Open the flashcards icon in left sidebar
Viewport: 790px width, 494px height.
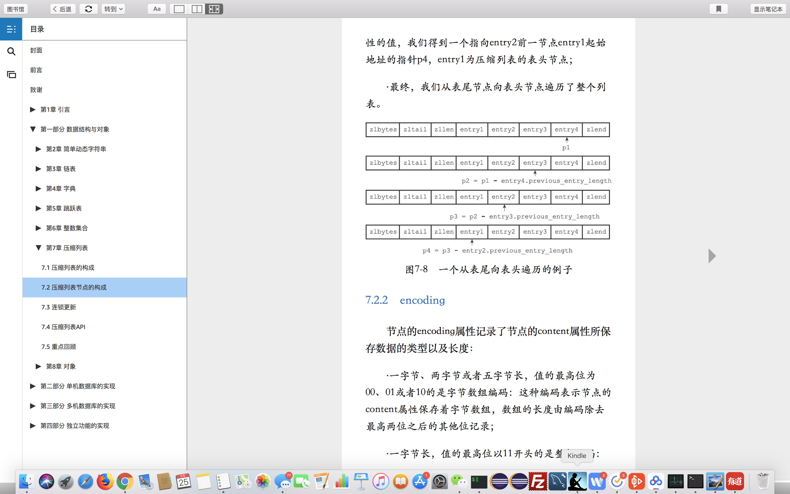(11, 74)
